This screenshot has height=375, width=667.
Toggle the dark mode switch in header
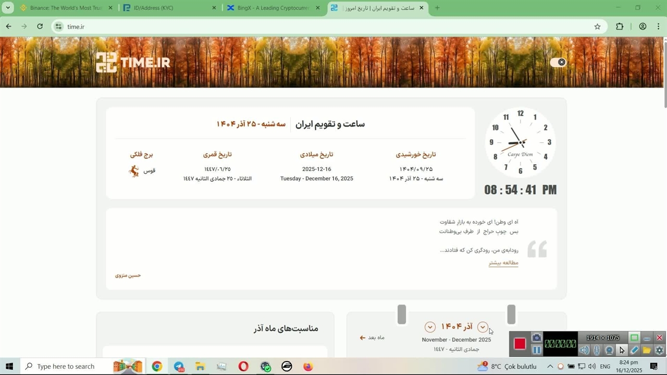click(558, 63)
